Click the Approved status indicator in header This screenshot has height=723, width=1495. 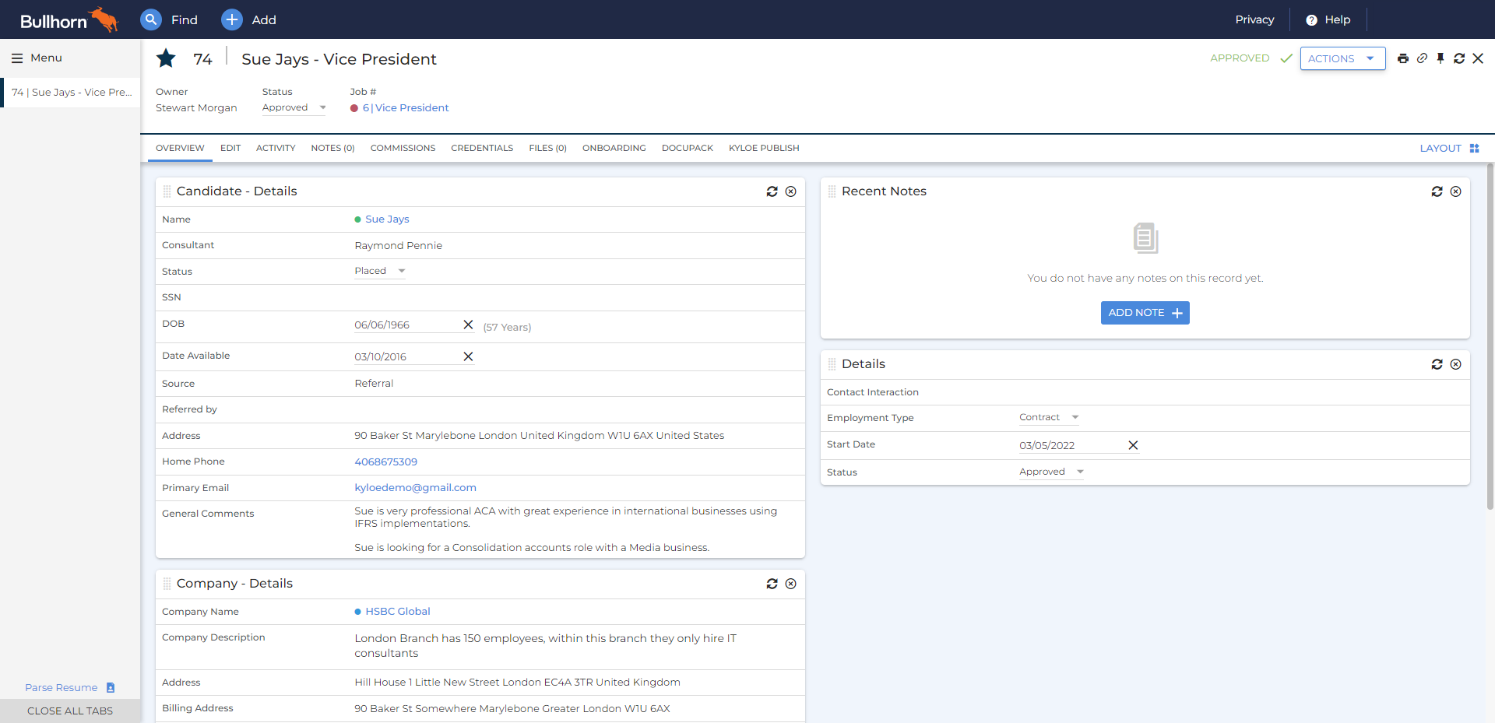[x=1251, y=58]
